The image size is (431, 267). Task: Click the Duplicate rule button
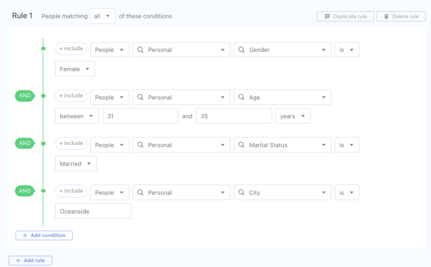(345, 16)
